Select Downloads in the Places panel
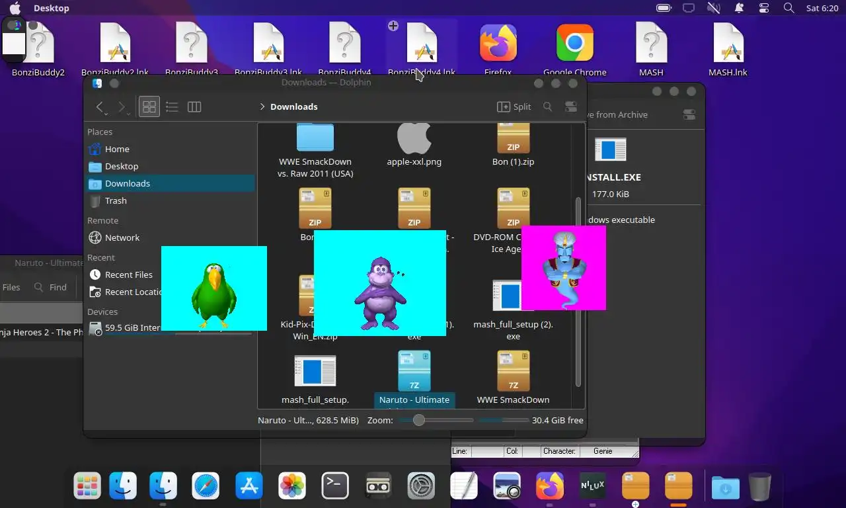The height and width of the screenshot is (508, 846). (171, 183)
